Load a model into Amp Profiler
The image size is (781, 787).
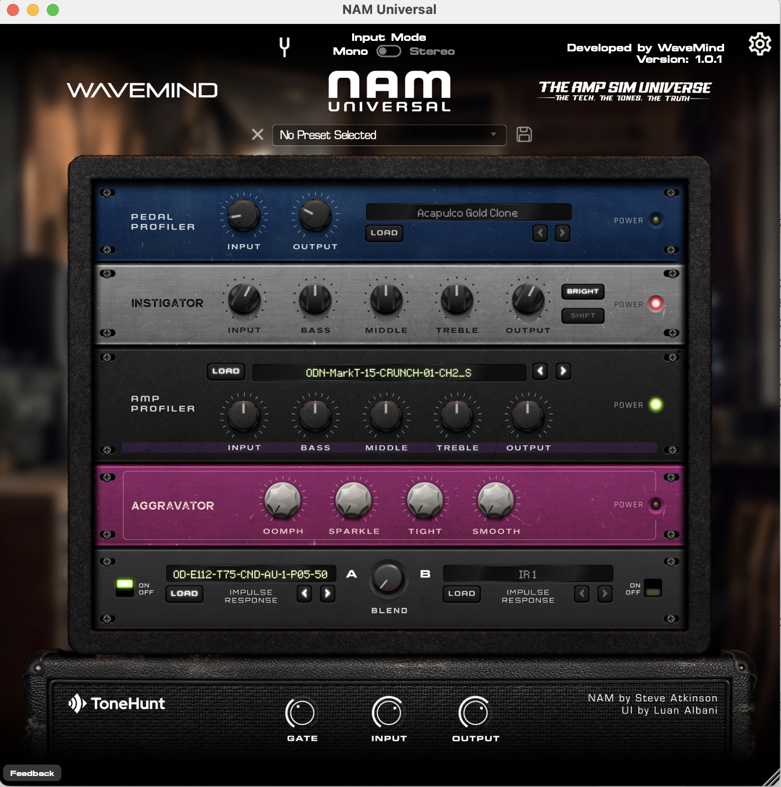226,371
